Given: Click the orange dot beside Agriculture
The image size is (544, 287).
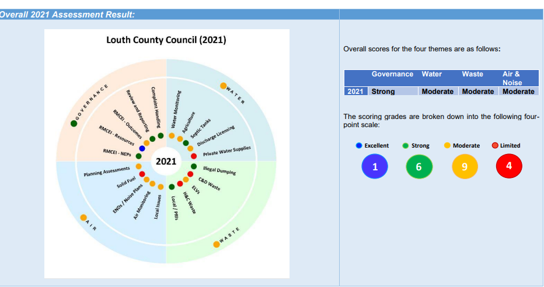Looking at the screenshot, I should [180, 139].
